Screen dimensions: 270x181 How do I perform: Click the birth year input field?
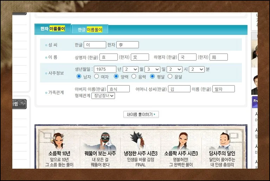pos(105,69)
